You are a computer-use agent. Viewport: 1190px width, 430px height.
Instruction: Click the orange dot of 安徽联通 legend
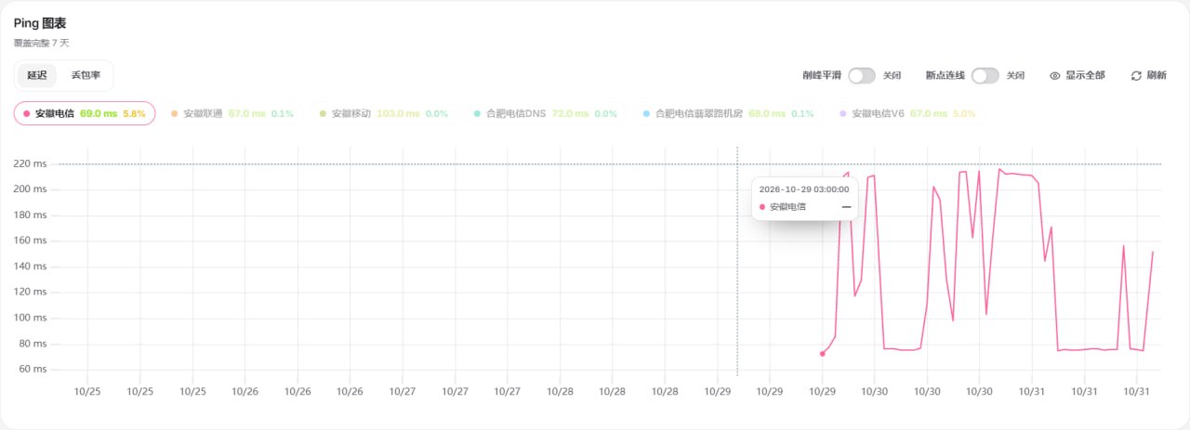pyautogui.click(x=175, y=113)
